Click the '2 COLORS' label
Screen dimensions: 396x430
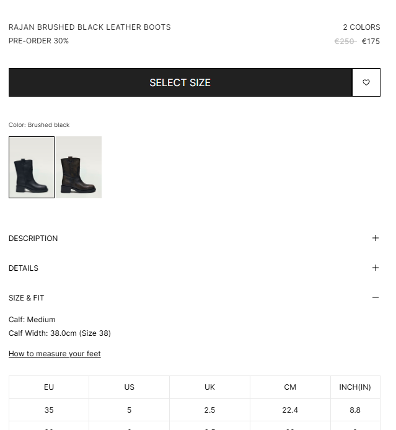(361, 27)
